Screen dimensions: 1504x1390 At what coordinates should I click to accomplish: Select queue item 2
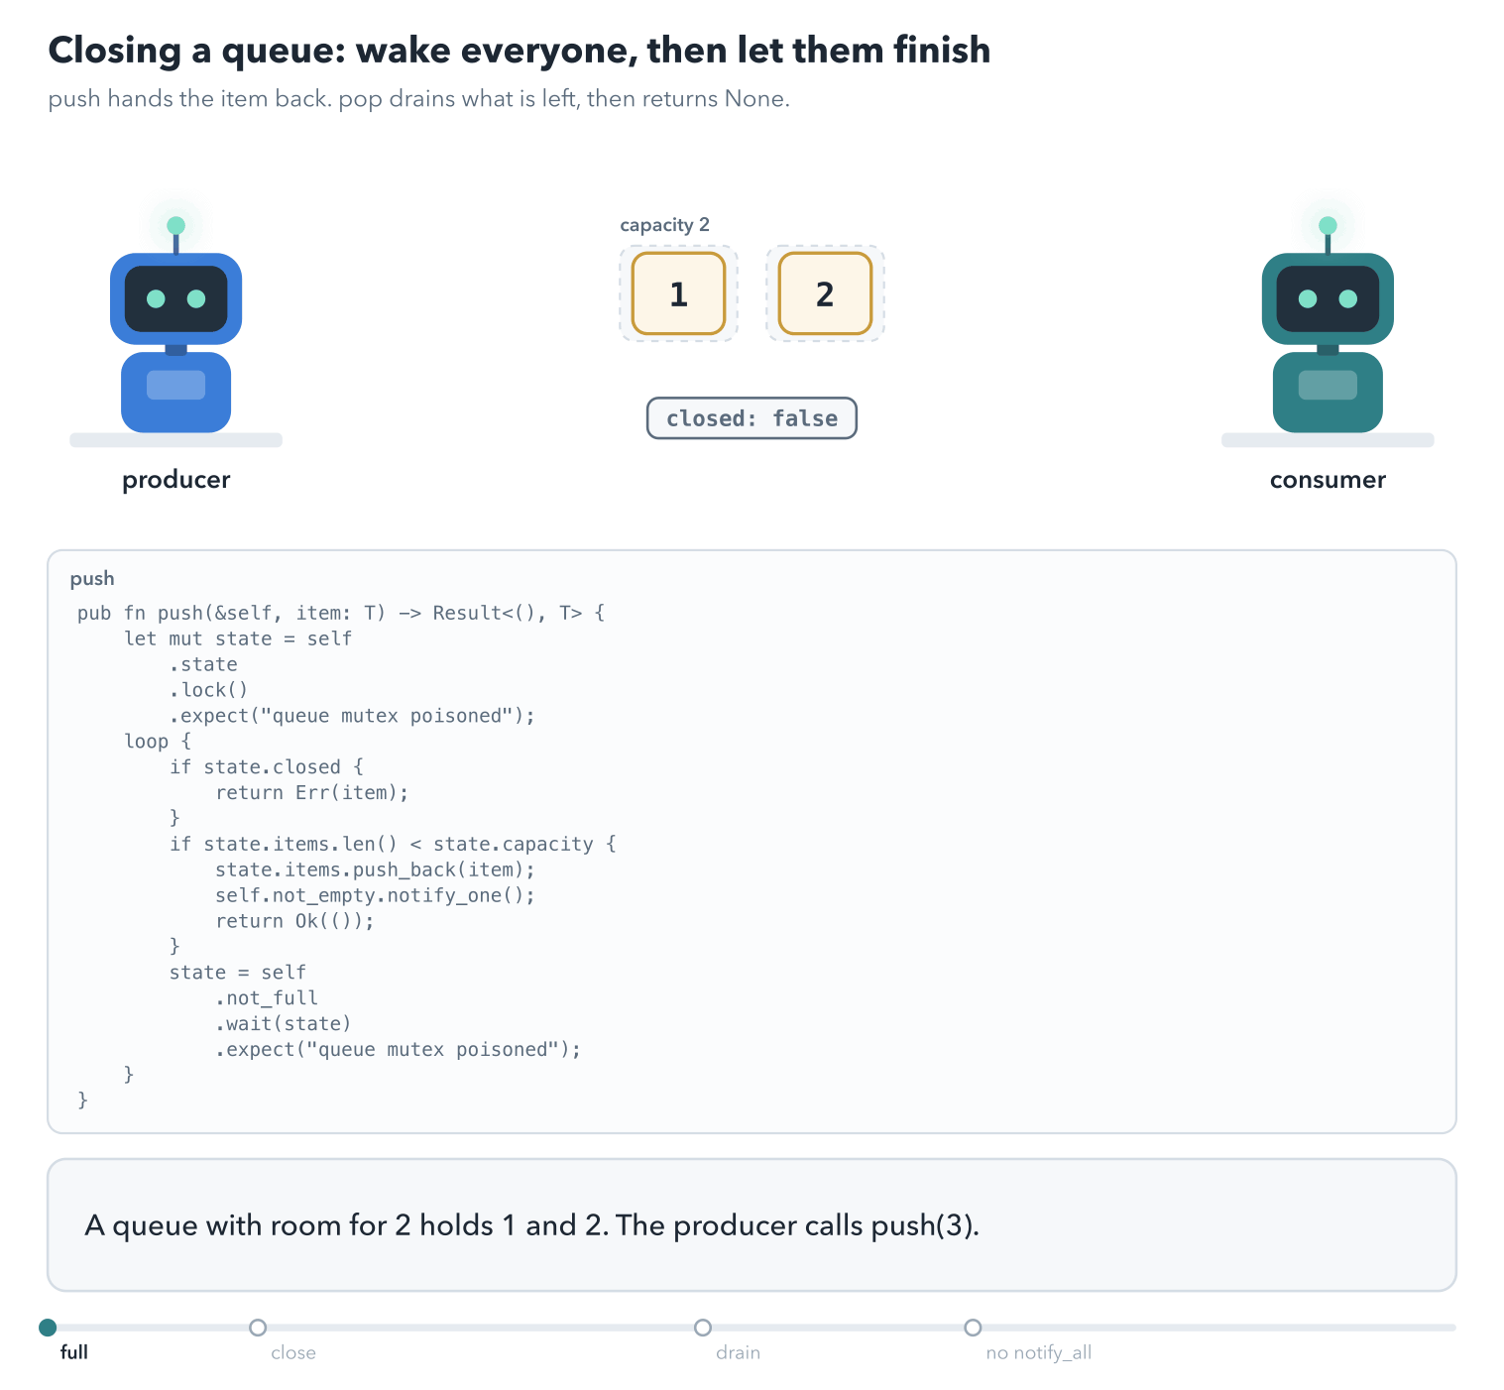(825, 293)
